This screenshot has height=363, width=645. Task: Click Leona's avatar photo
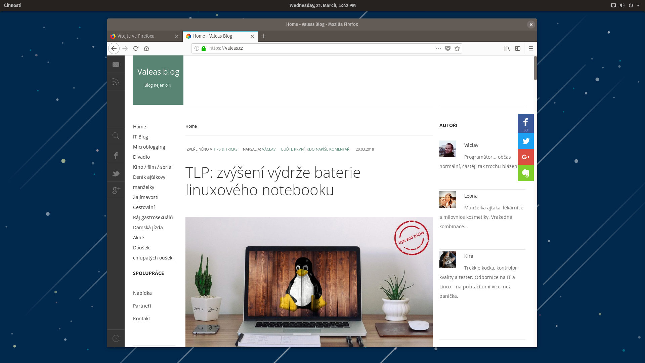448,200
